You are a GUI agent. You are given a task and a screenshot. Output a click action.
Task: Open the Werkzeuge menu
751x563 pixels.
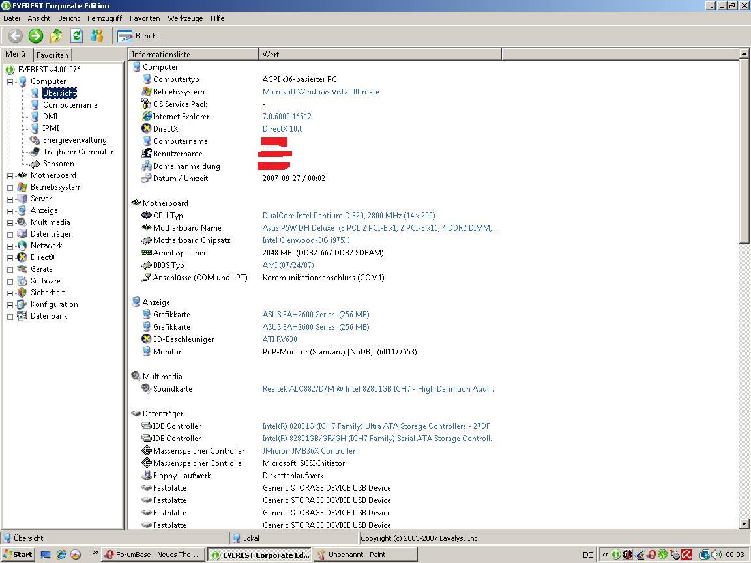click(x=185, y=18)
